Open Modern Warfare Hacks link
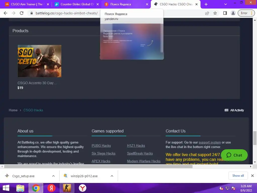Screen dimensions: 257x193 pyautogui.click(x=144, y=161)
